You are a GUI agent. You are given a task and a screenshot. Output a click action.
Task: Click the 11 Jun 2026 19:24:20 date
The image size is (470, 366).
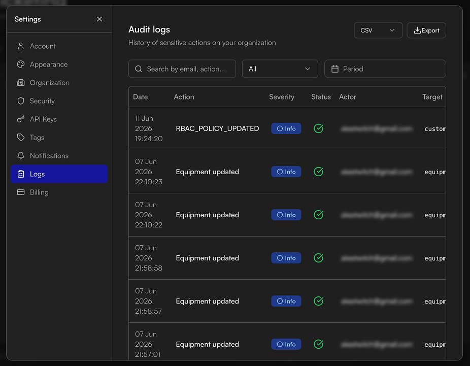pyautogui.click(x=149, y=128)
